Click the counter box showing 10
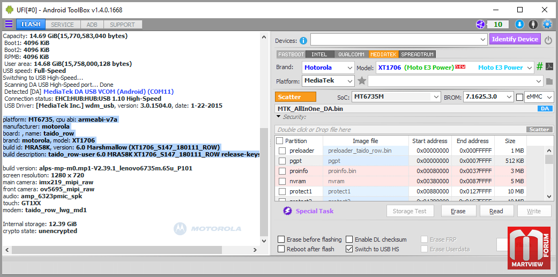558x277 pixels. [x=498, y=24]
